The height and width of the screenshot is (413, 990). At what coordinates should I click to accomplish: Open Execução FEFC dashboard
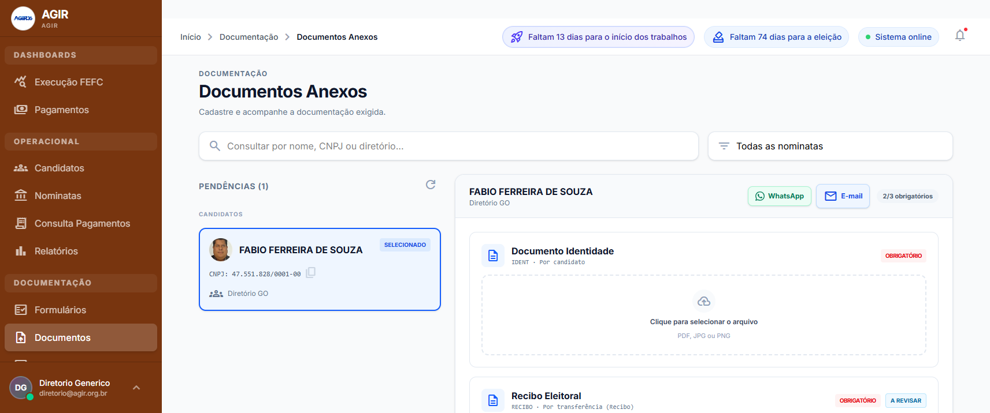pyautogui.click(x=81, y=82)
